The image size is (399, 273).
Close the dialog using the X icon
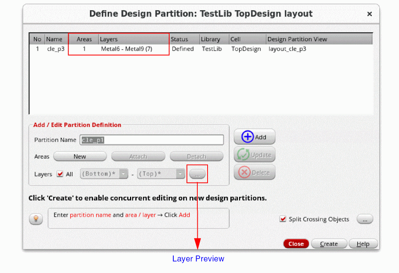coord(369,14)
